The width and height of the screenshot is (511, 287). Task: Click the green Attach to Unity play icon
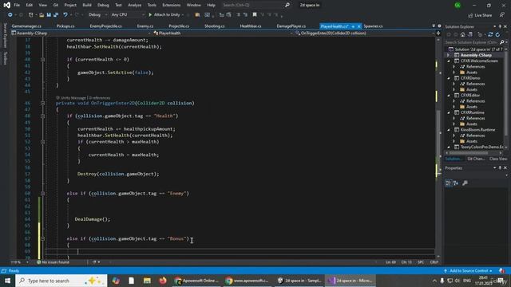pos(150,14)
